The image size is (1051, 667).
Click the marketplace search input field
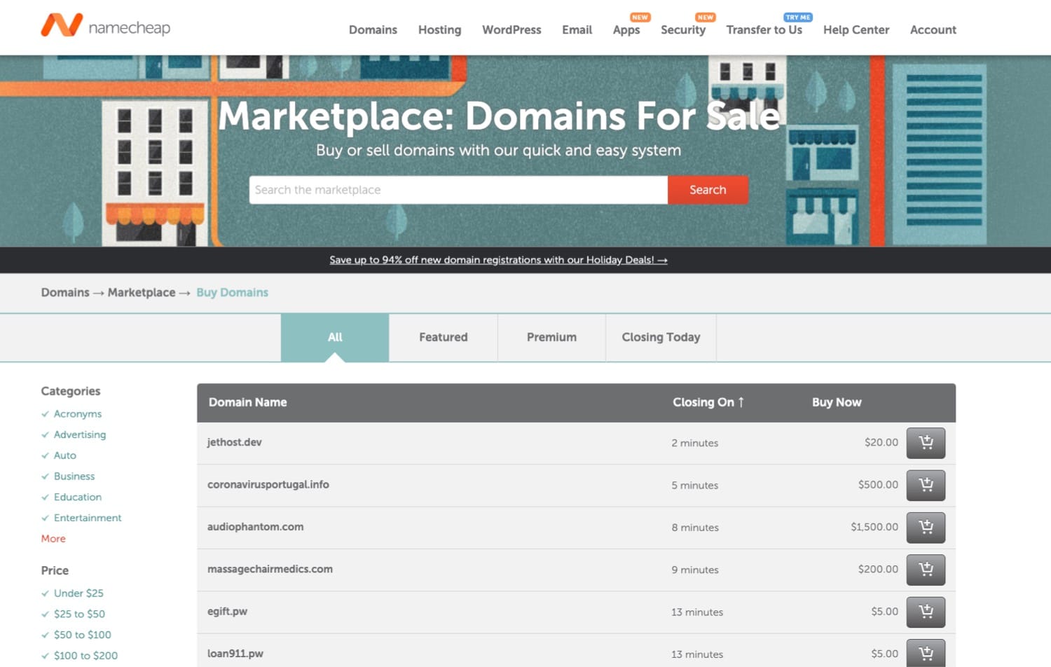tap(458, 189)
